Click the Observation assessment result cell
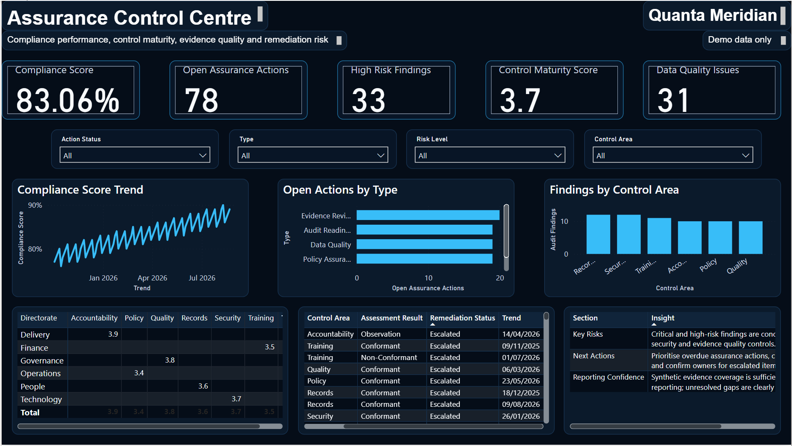The height and width of the screenshot is (446, 792). [x=381, y=334]
